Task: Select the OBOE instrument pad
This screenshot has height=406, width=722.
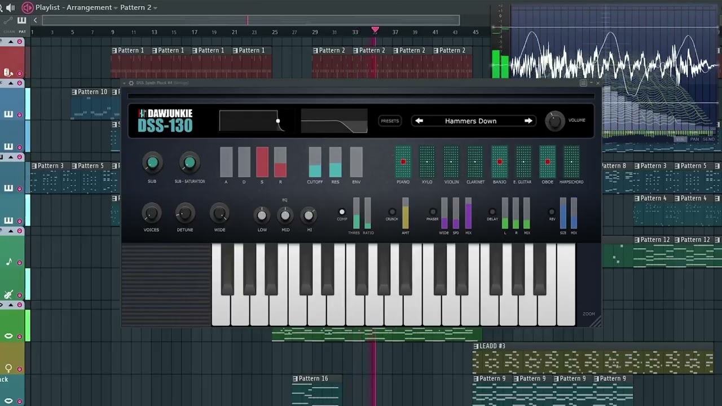Action: (x=547, y=162)
